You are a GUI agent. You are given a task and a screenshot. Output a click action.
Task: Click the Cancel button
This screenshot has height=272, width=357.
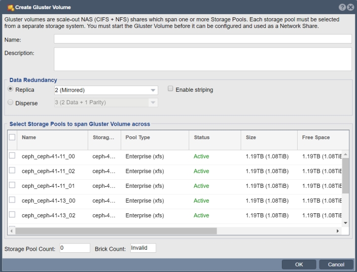coord(336,264)
